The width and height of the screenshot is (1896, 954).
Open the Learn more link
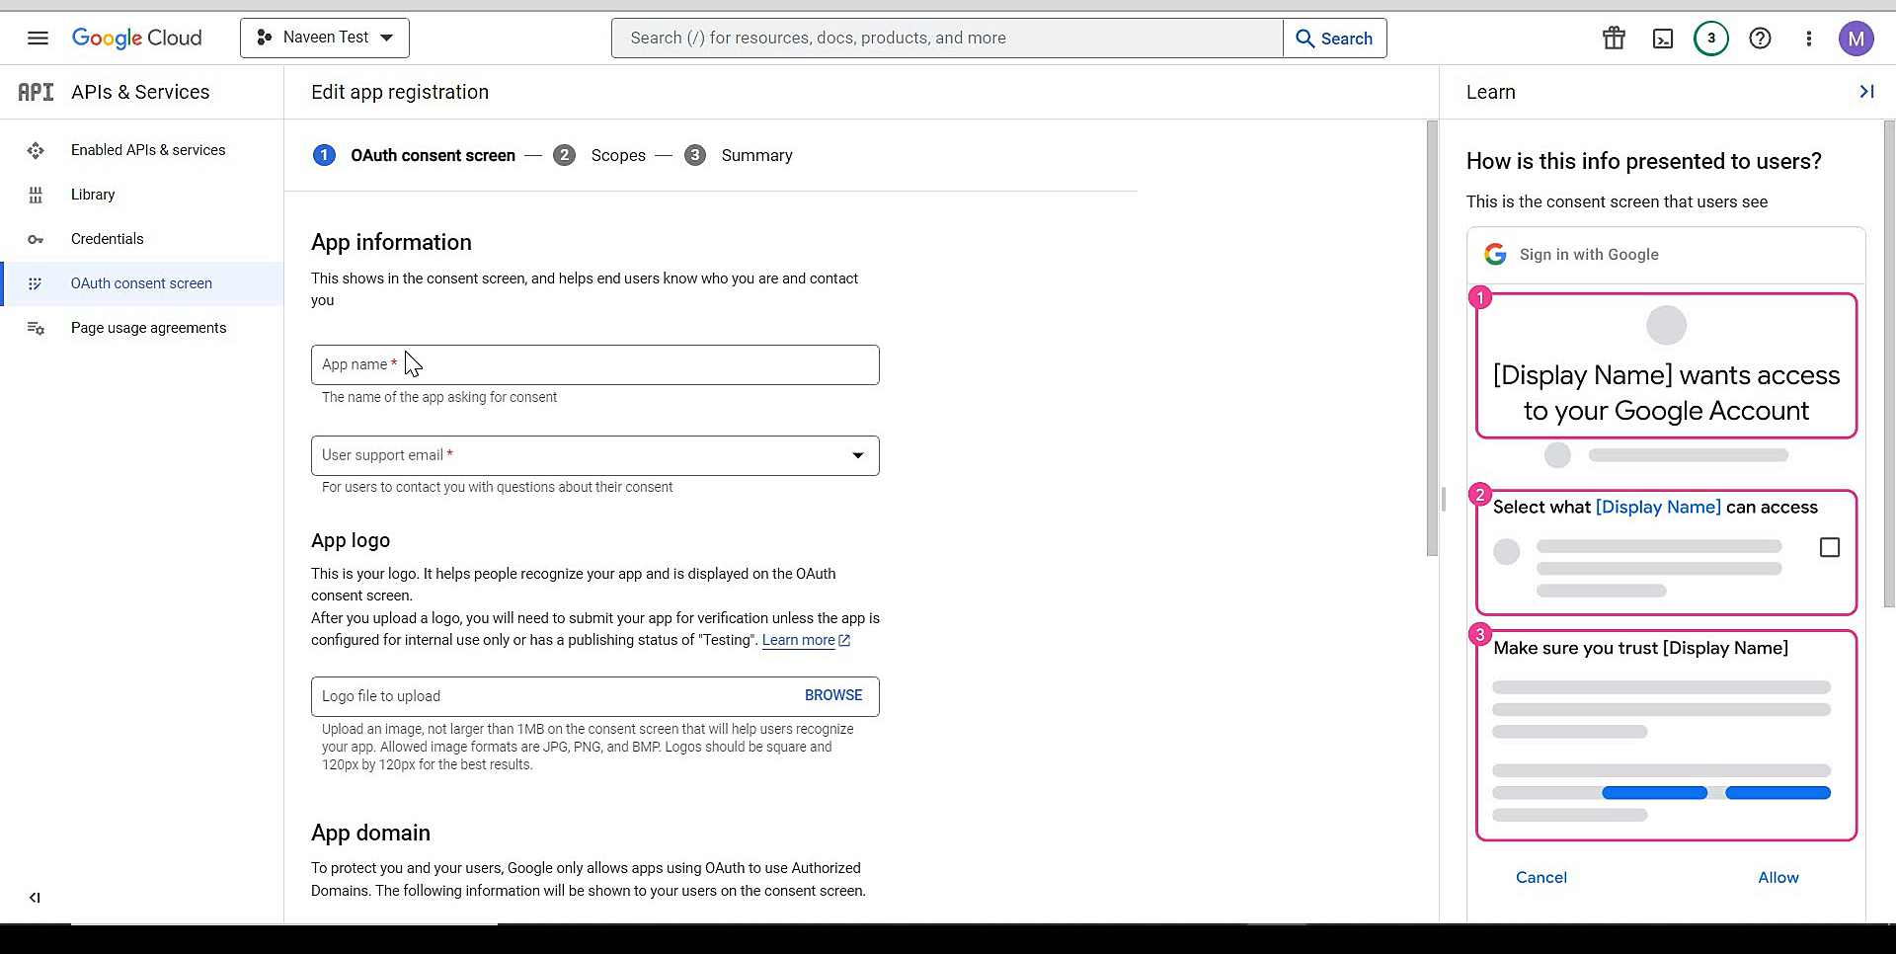click(798, 640)
